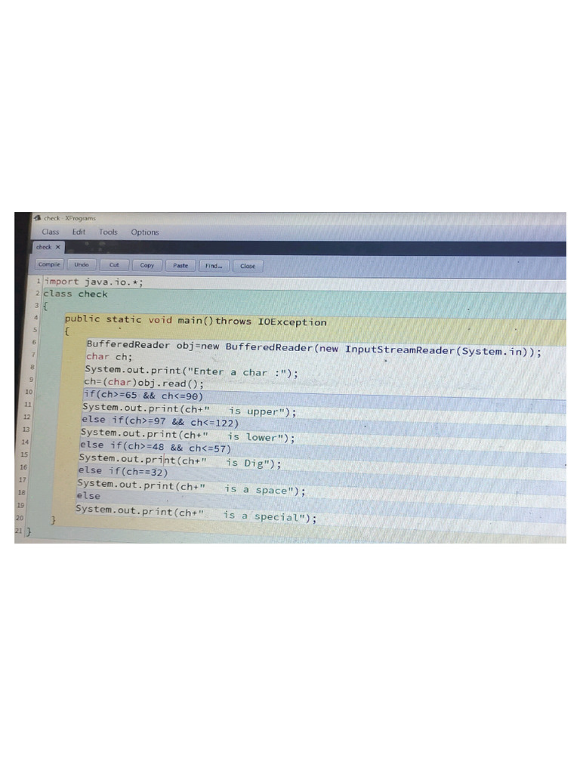Open the Options menu
The image size is (580, 773).
coord(144,233)
